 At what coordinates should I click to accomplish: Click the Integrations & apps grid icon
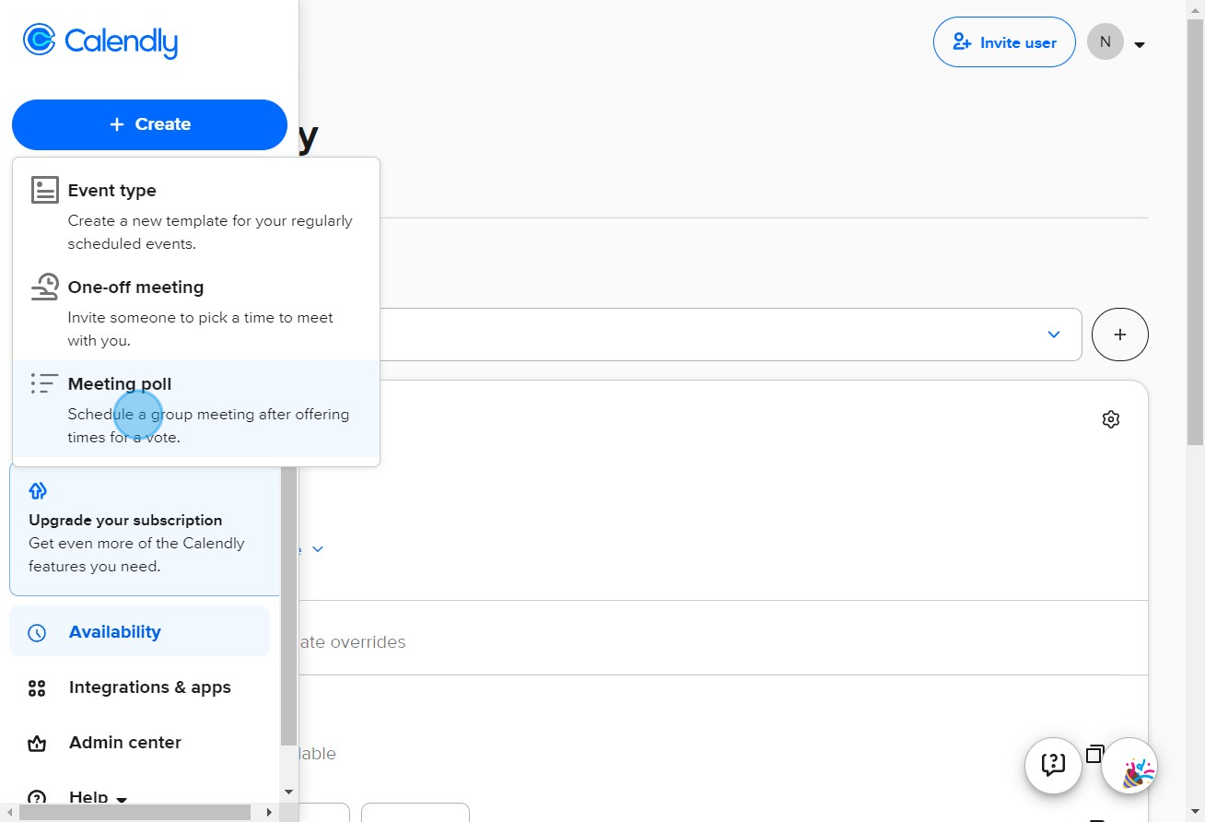(37, 688)
